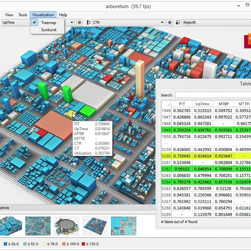251x251 pixels.
Task: Open fifth snapshot thumbnail, cyan top-down treemap
Action: [124, 226]
